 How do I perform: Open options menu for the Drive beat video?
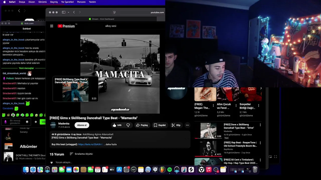pos(260,125)
